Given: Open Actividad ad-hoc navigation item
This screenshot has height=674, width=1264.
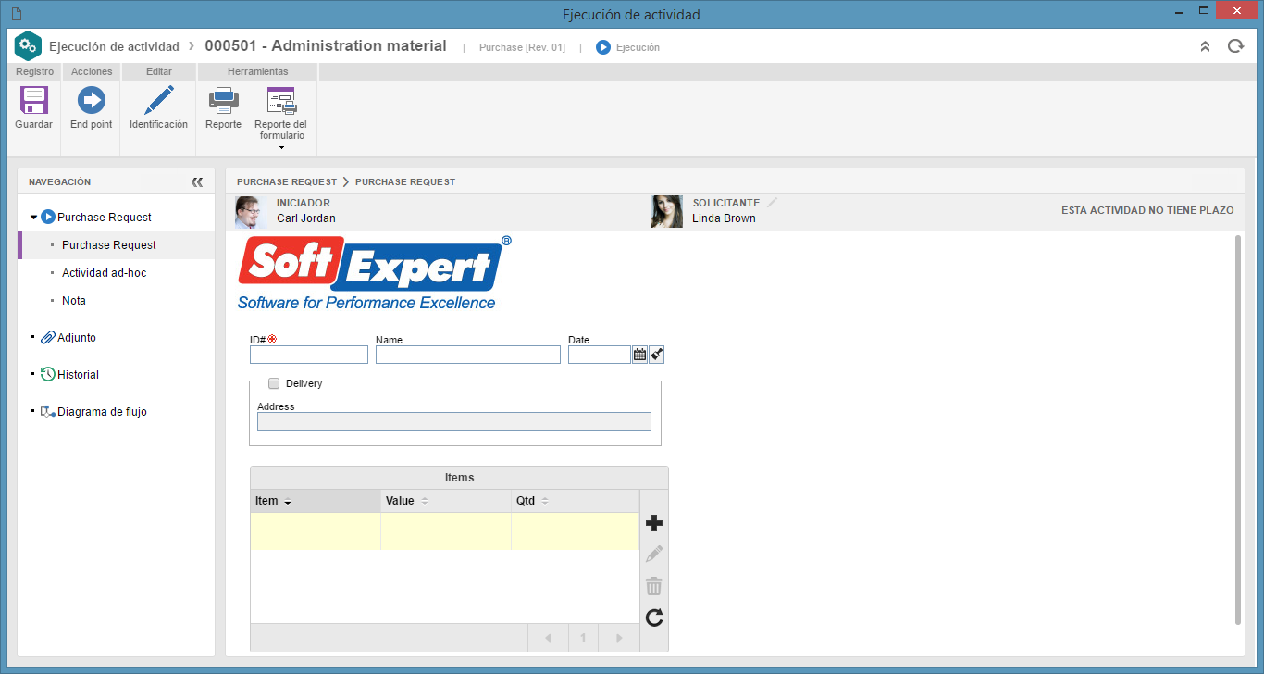Looking at the screenshot, I should click(x=104, y=273).
